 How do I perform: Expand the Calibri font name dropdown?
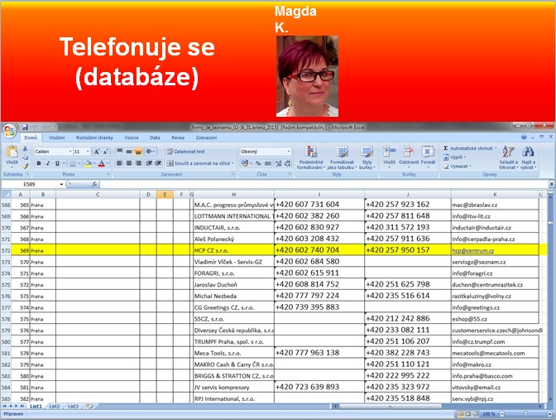tap(70, 152)
